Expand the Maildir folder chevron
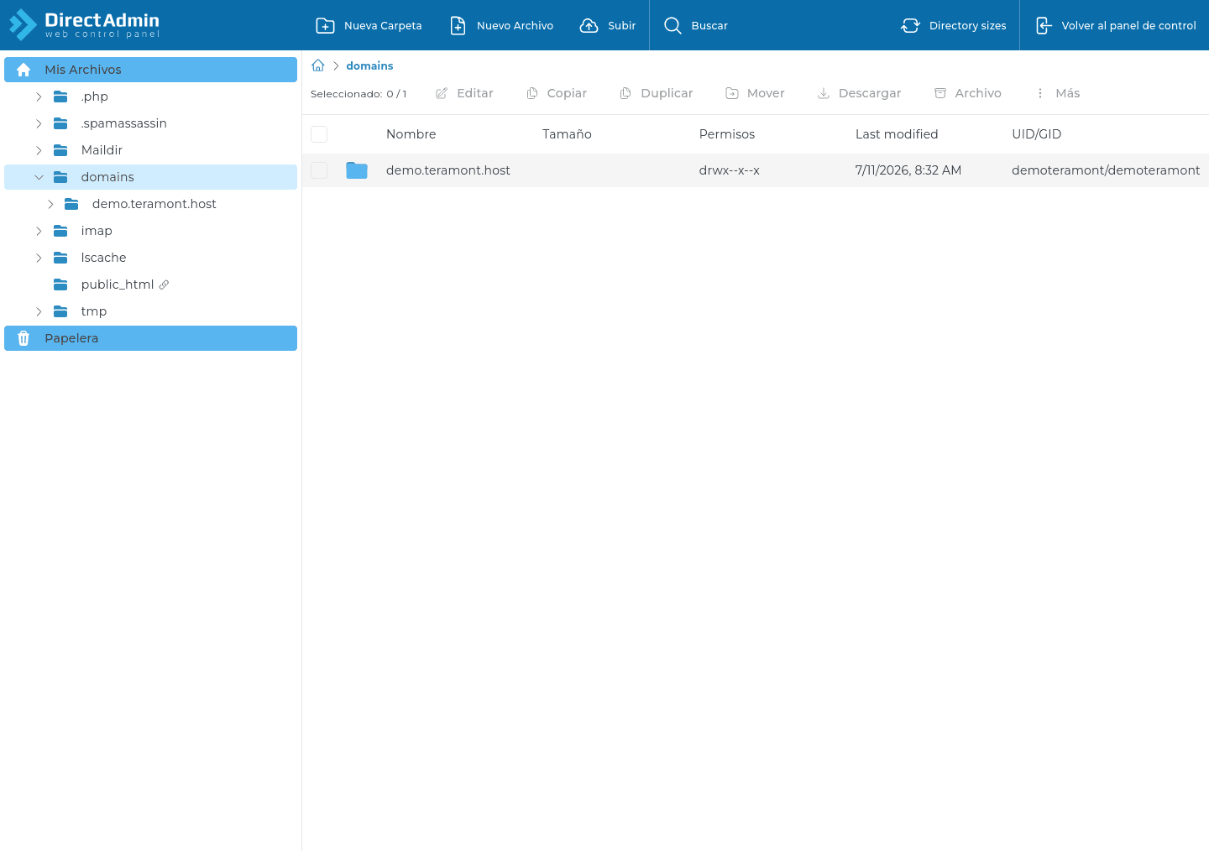 [39, 150]
